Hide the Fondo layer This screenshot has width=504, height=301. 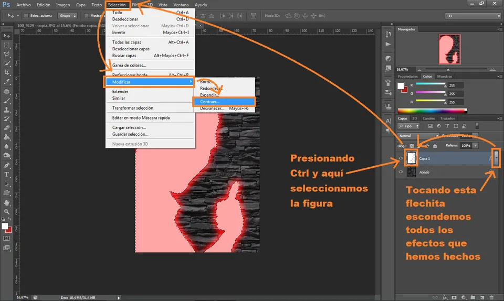[x=401, y=172]
